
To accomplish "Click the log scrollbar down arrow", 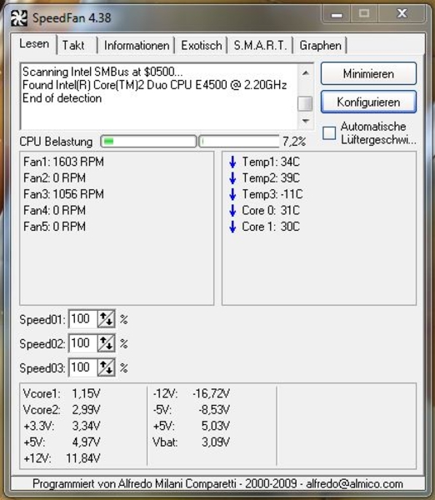I will pos(305,121).
